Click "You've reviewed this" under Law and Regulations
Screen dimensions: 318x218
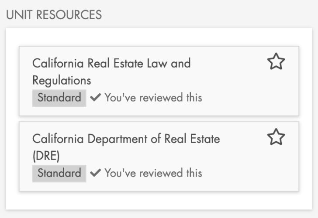point(153,98)
